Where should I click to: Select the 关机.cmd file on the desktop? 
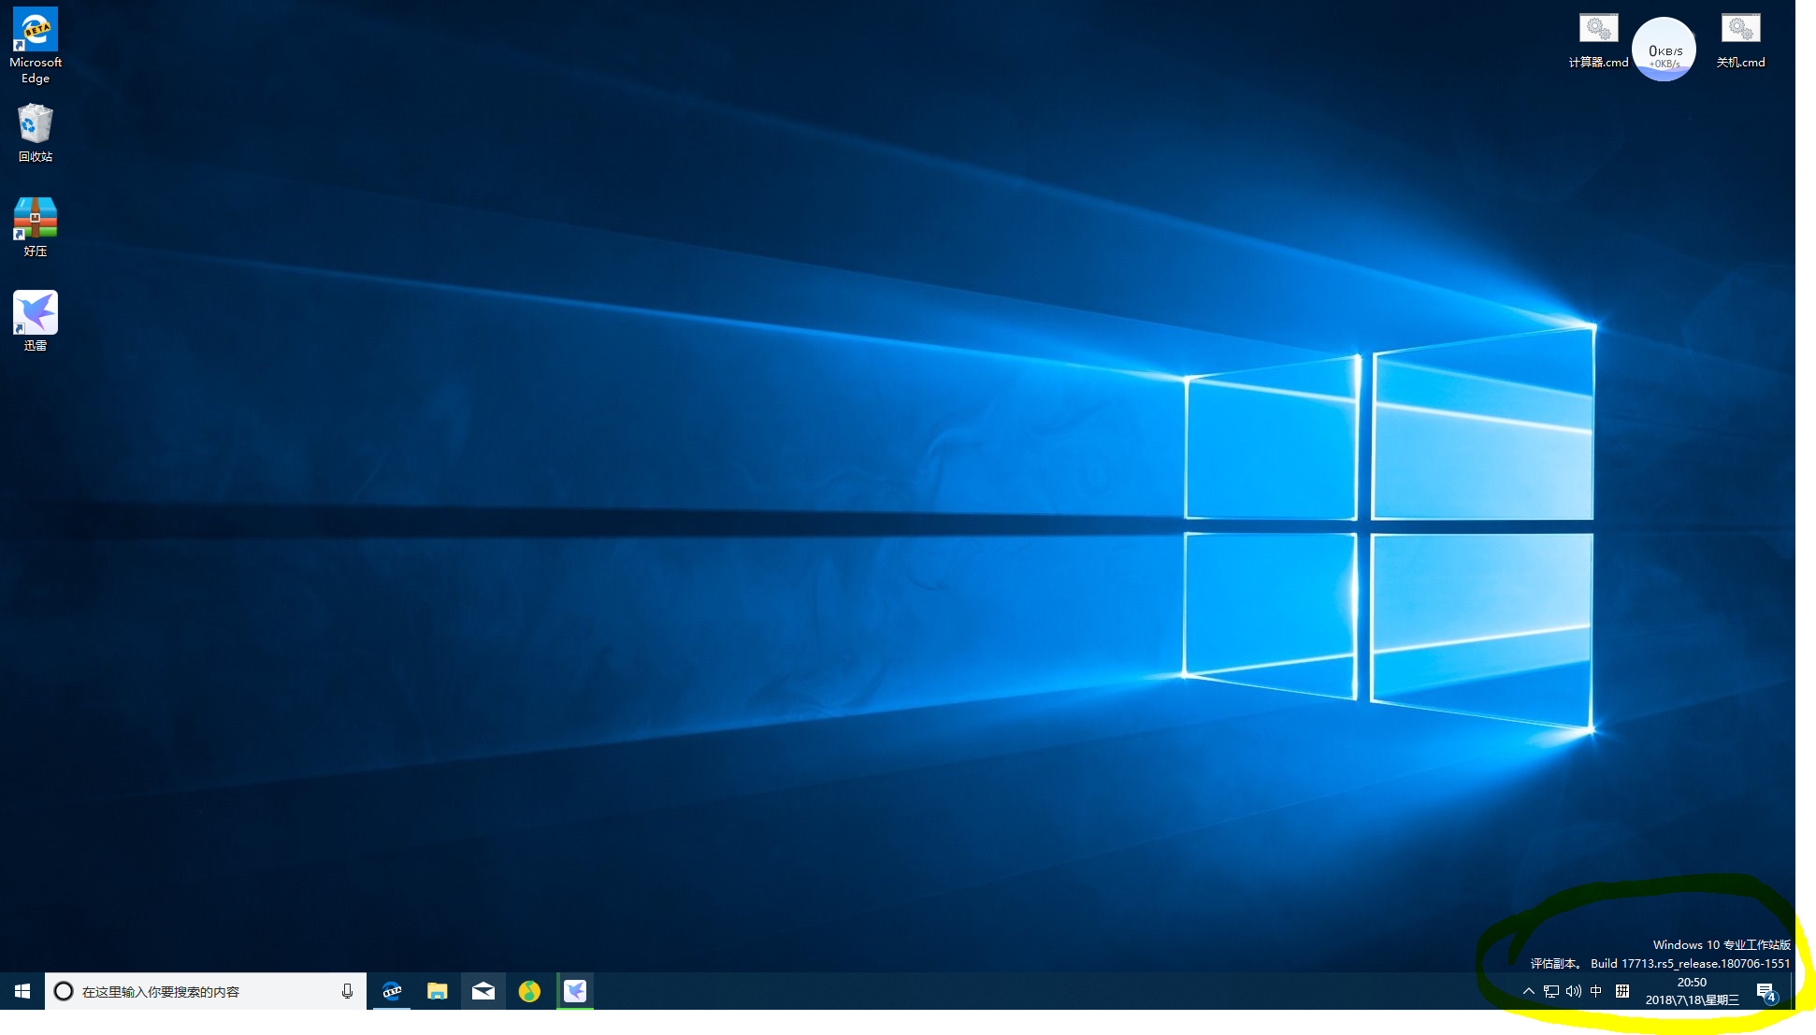(x=1740, y=41)
